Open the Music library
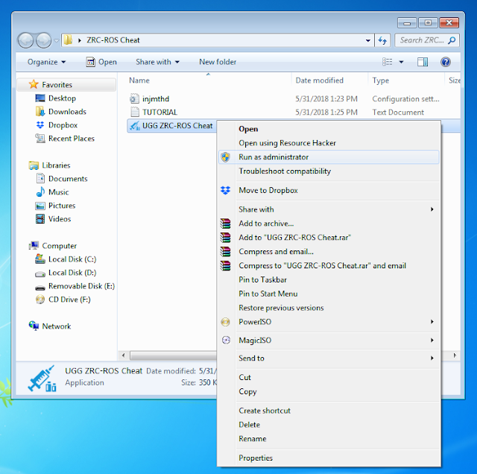This screenshot has width=477, height=474. [58, 192]
